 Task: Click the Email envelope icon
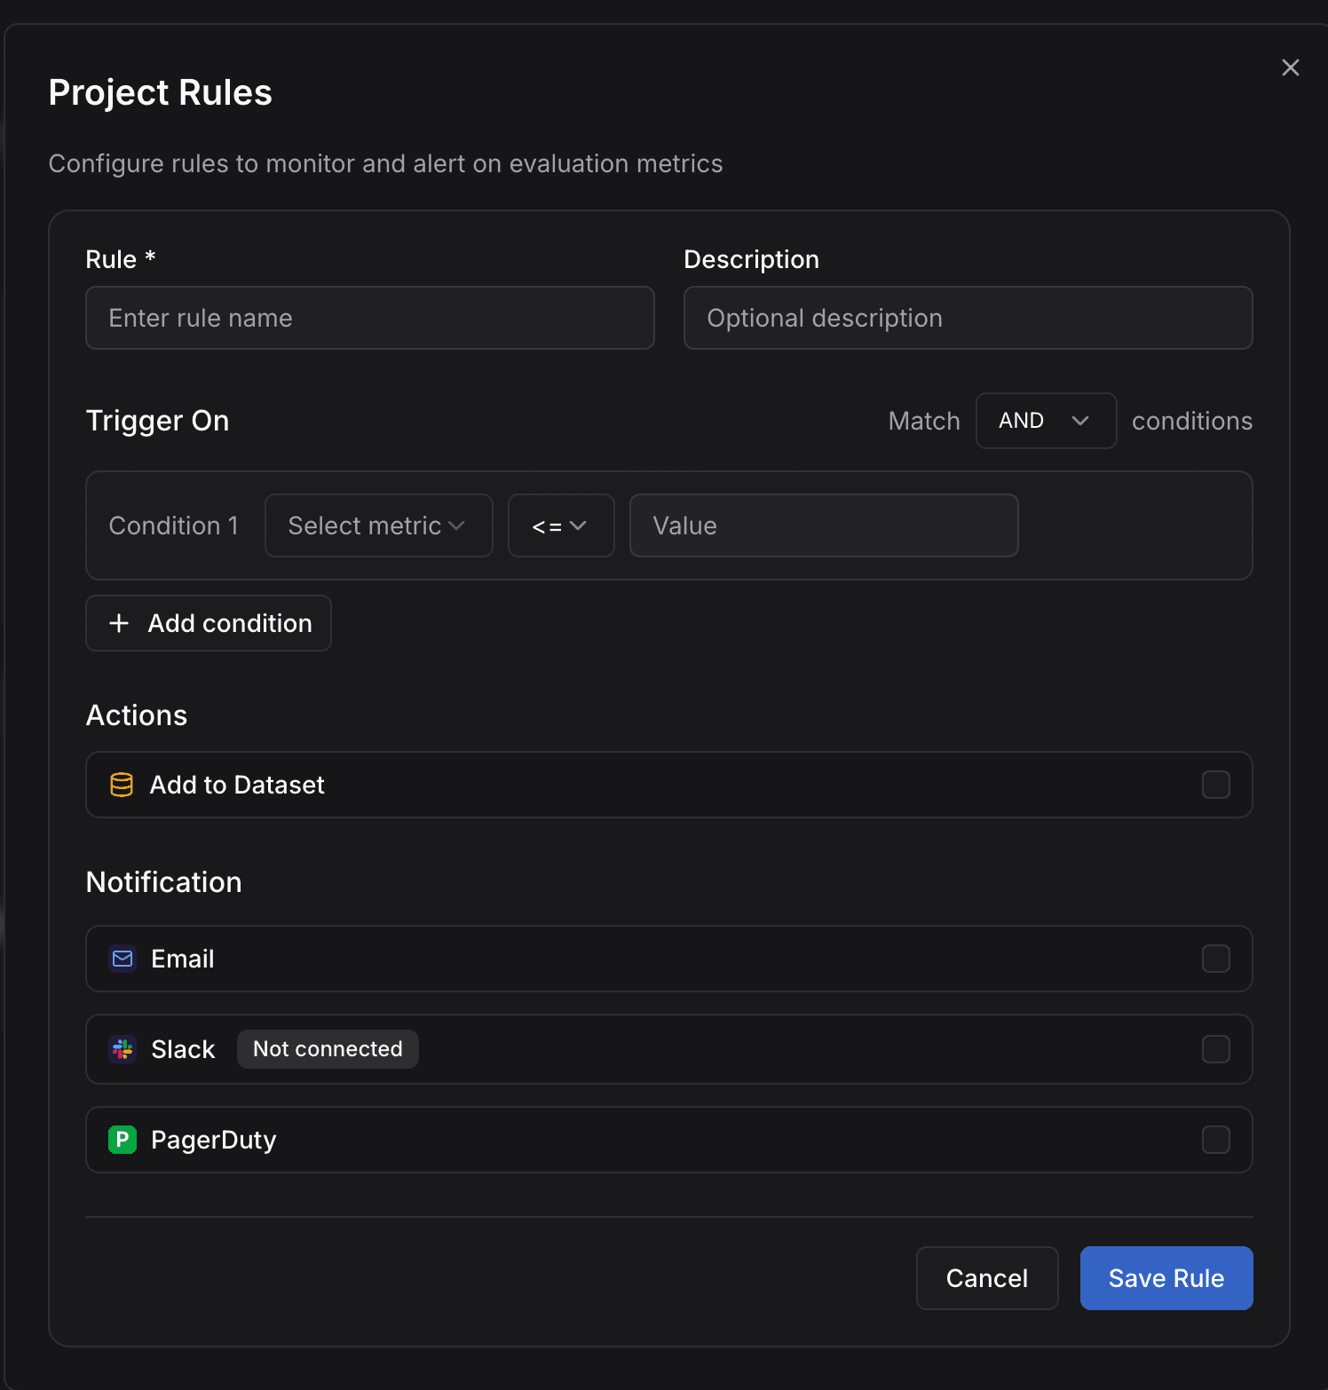[x=123, y=959]
